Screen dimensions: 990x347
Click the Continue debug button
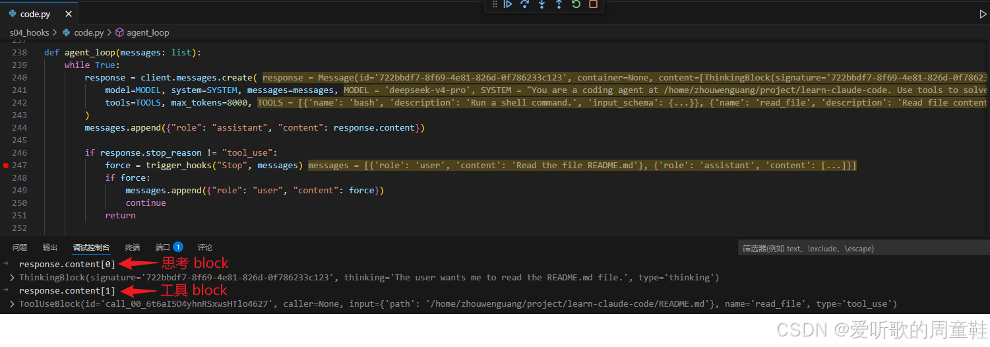point(508,4)
